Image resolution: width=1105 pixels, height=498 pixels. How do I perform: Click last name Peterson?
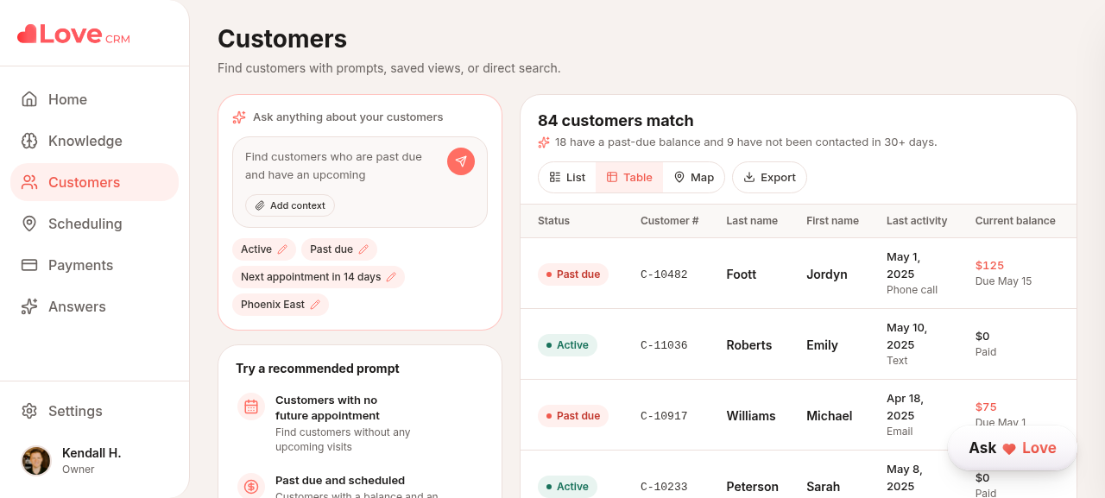(752, 487)
